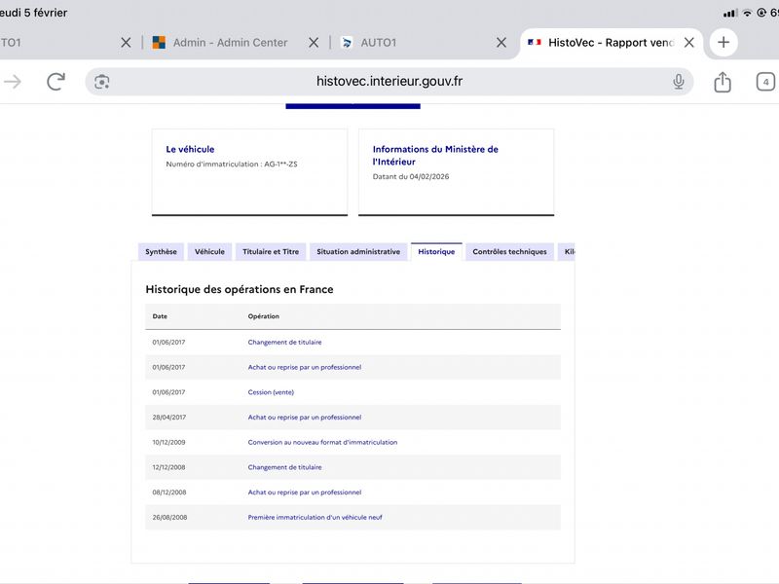Show the Contrôles techniques tab
Screen dimensions: 779x584
[x=509, y=252]
